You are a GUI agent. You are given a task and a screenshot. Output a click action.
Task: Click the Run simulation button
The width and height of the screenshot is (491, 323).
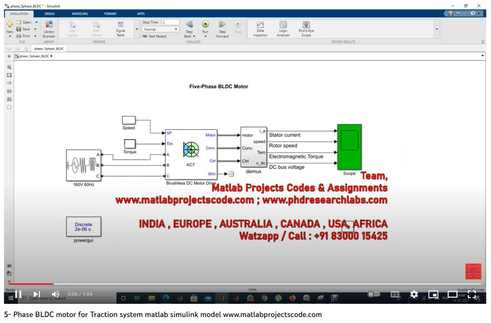pyautogui.click(x=205, y=25)
